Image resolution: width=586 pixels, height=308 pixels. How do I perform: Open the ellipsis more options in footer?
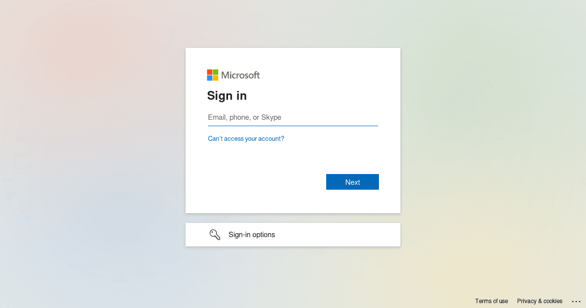pyautogui.click(x=576, y=301)
